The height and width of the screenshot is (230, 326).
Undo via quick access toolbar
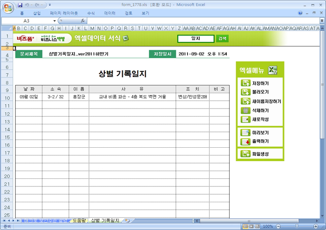click(27, 5)
